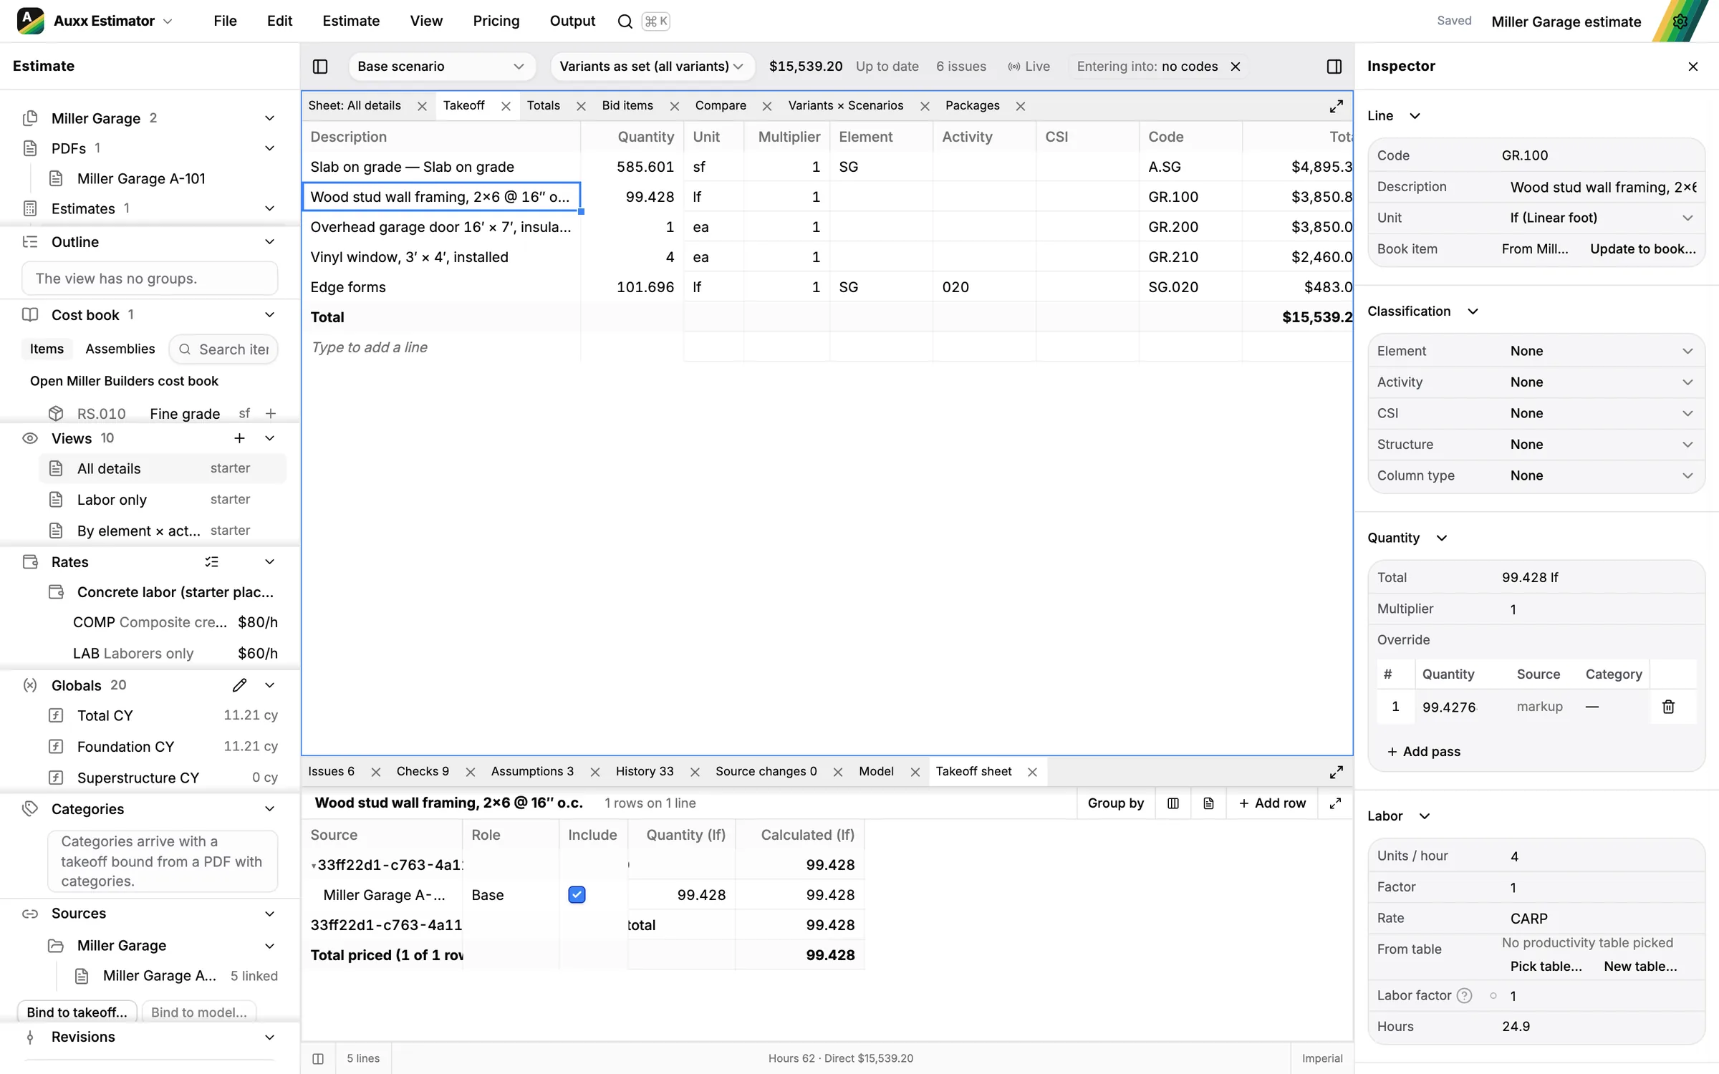The image size is (1719, 1074).
Task: Click the Search items field
Action: [x=224, y=349]
